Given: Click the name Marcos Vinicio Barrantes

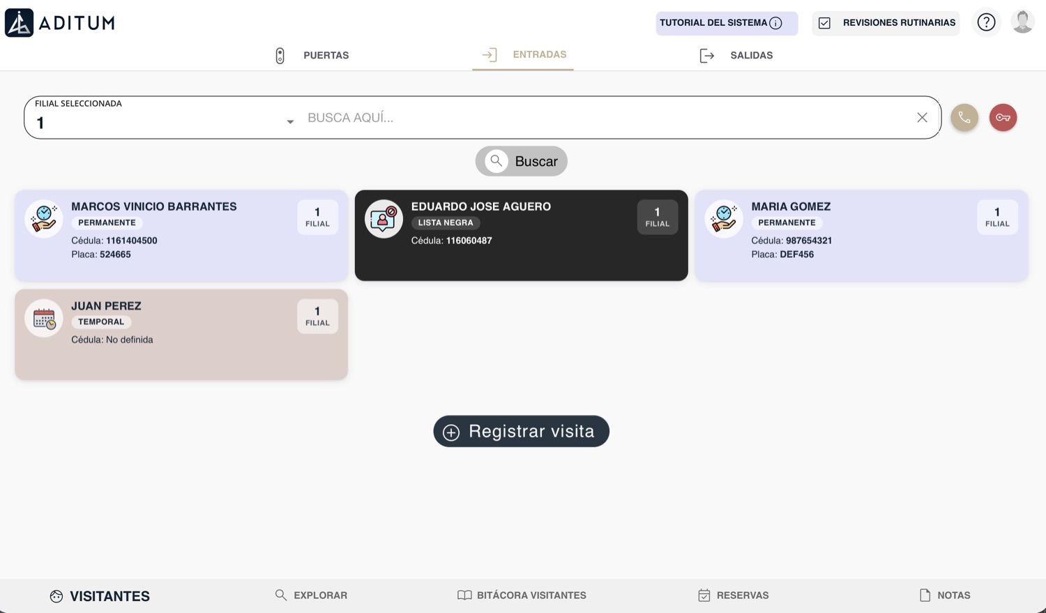Looking at the screenshot, I should [x=154, y=206].
